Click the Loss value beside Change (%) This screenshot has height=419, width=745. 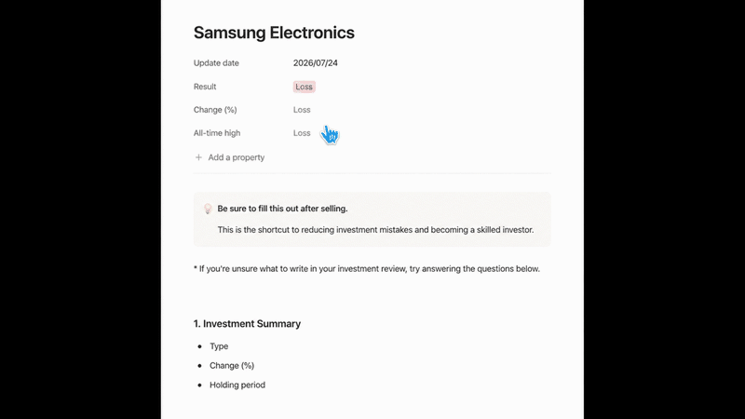point(302,110)
